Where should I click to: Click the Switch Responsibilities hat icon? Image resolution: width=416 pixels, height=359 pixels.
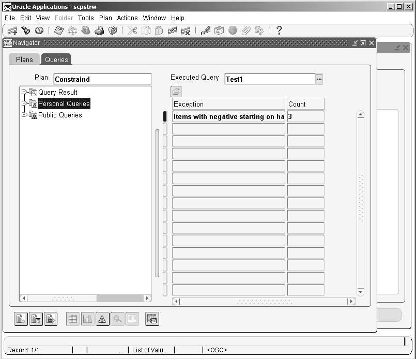[85, 31]
